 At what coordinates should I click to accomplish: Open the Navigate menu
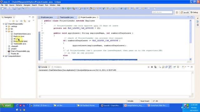click(27, 5)
